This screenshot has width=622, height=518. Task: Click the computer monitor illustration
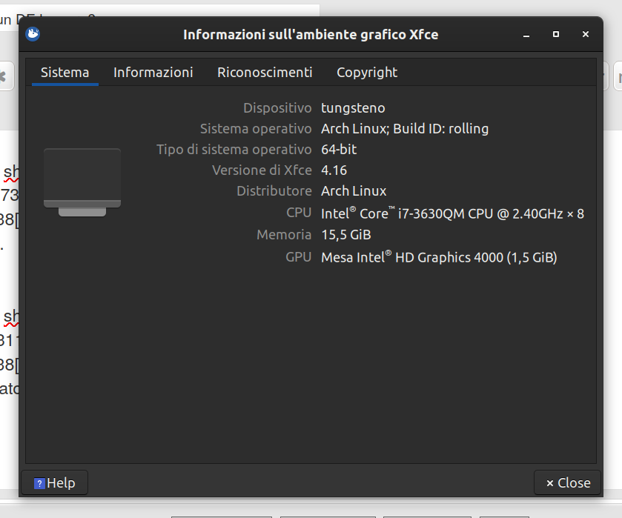click(x=82, y=182)
